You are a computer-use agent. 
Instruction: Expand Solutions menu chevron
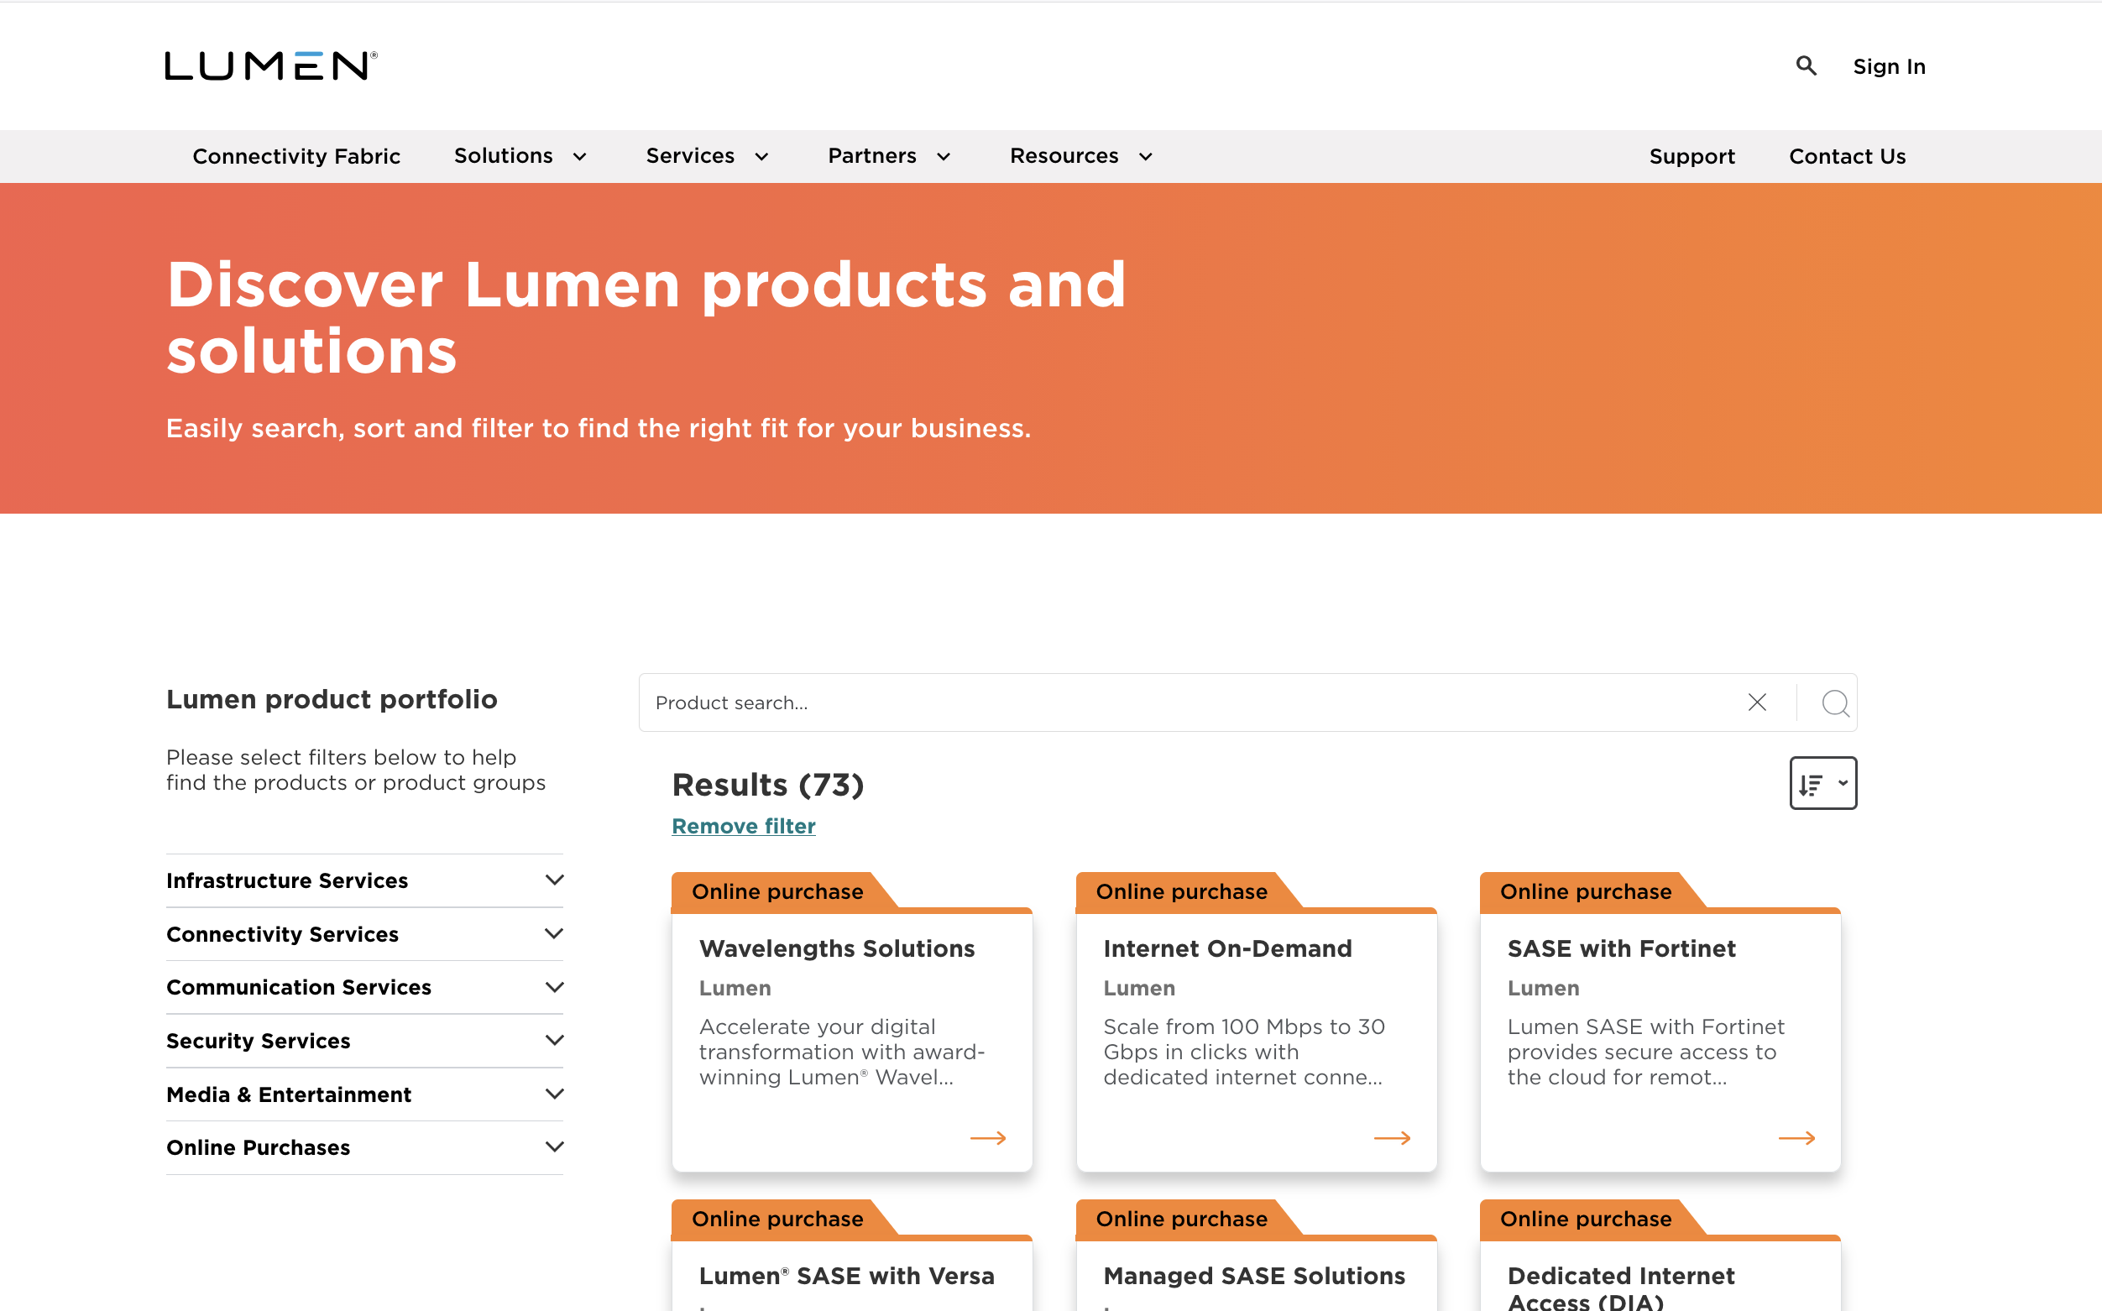pyautogui.click(x=580, y=157)
